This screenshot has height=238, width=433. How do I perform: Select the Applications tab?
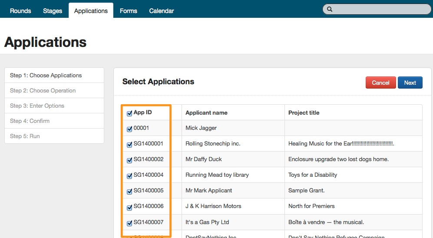coord(91,11)
